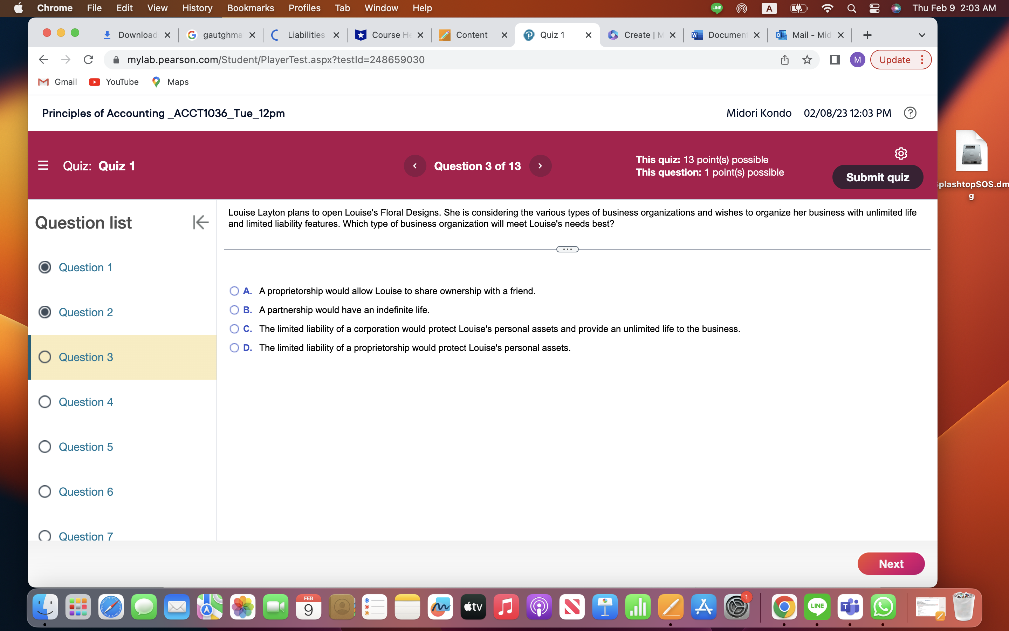Screen dimensions: 1009x631
Task: Select answer choice A radio button
Action: [x=234, y=291]
